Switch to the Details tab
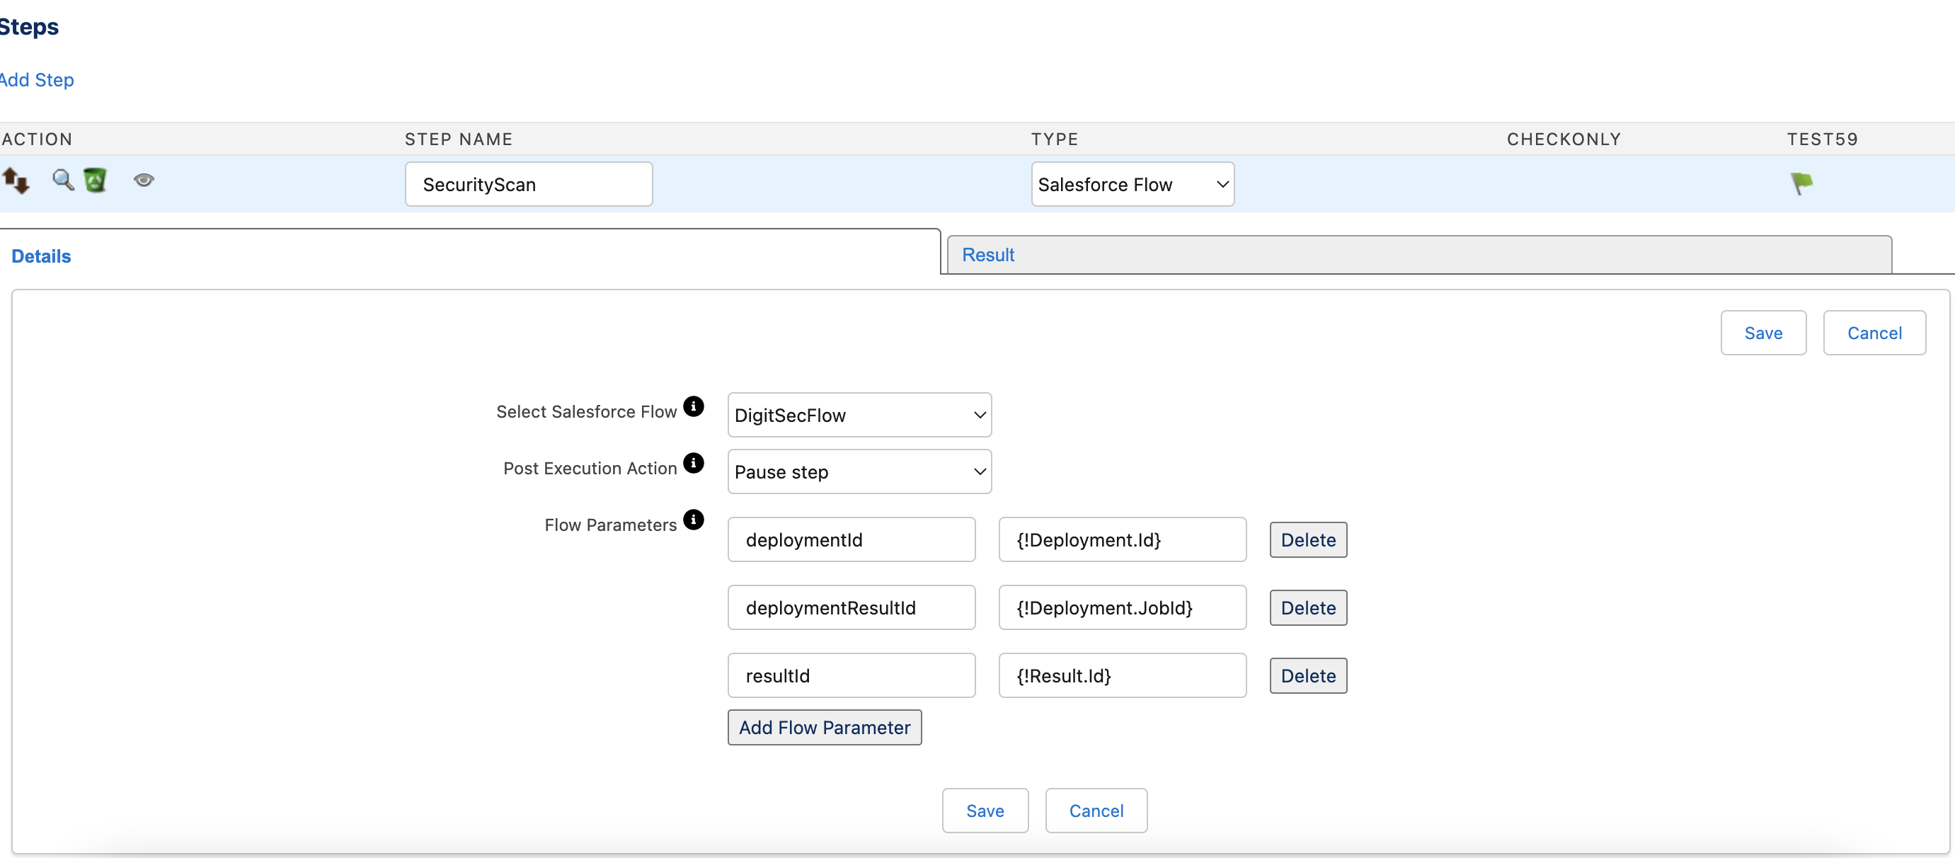This screenshot has height=858, width=1955. 41,256
